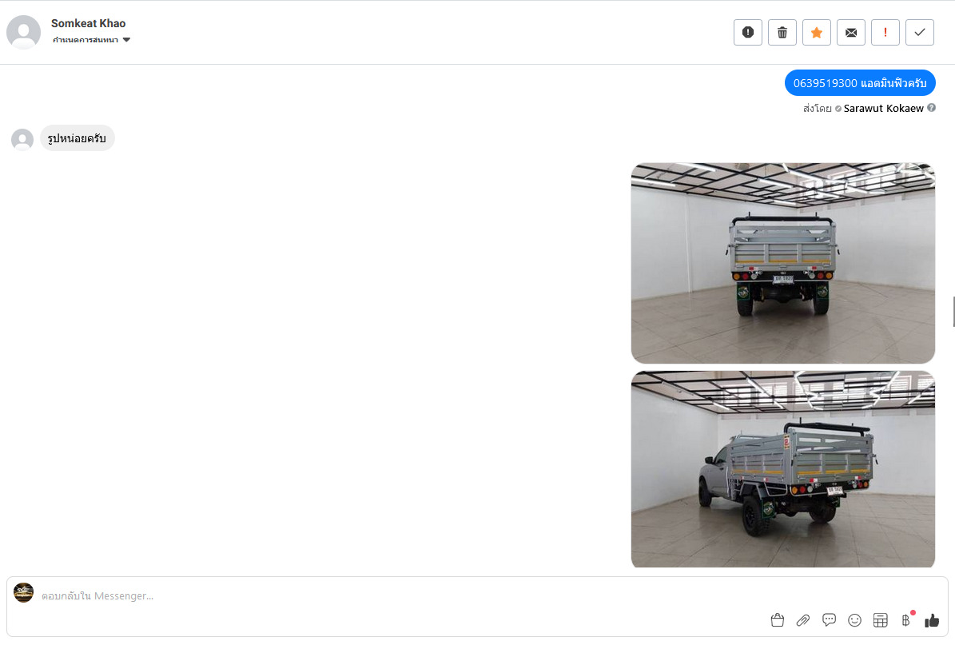Mark conversation done with checkmark button
The image size is (955, 645).
pos(920,32)
